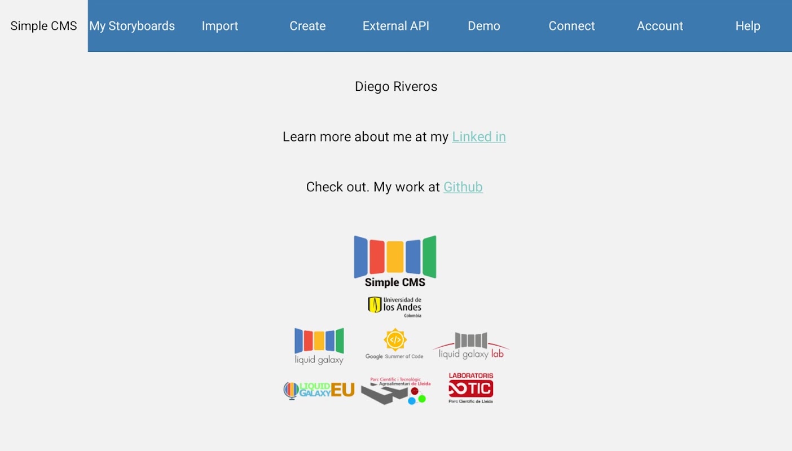Open the Account menu item

pyautogui.click(x=660, y=26)
